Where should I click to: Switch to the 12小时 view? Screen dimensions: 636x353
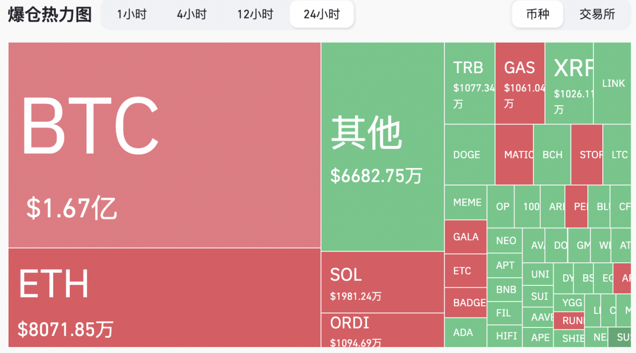click(x=255, y=15)
